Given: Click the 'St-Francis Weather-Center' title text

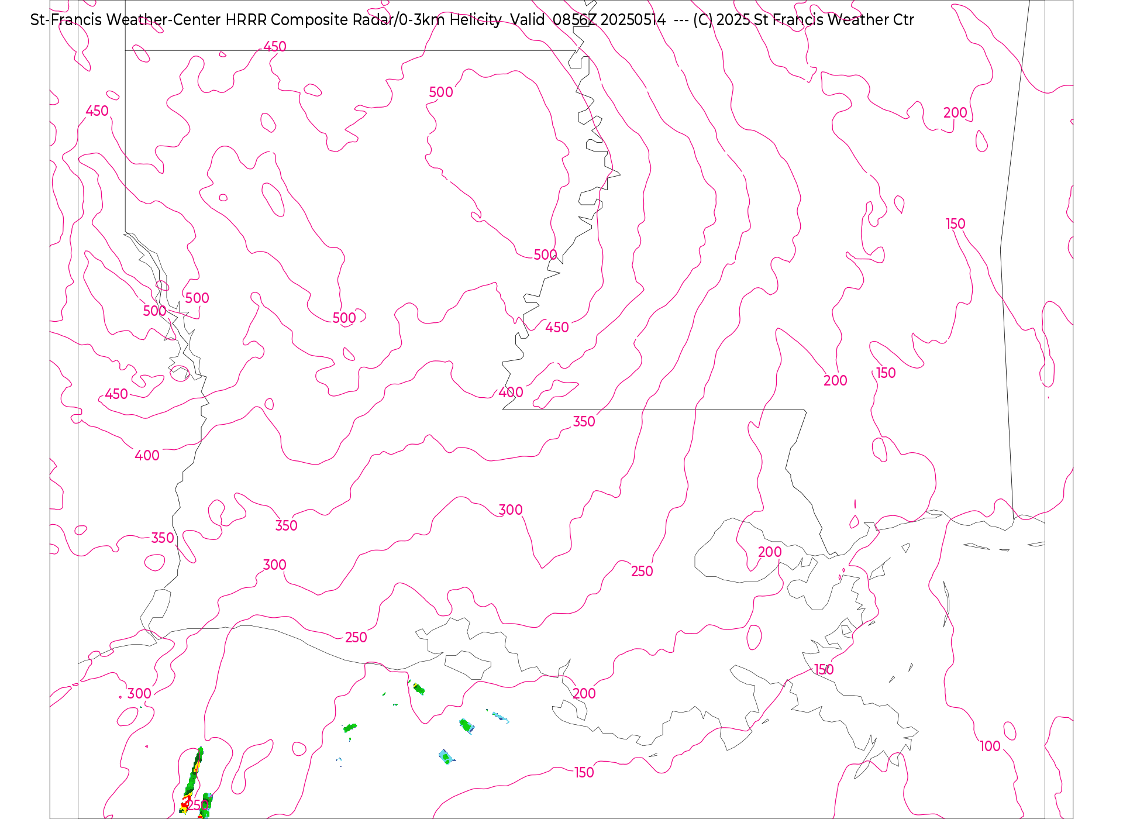Looking at the screenshot, I should click(126, 20).
